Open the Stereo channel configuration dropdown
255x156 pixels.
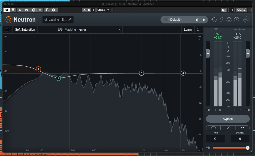click(103, 10)
